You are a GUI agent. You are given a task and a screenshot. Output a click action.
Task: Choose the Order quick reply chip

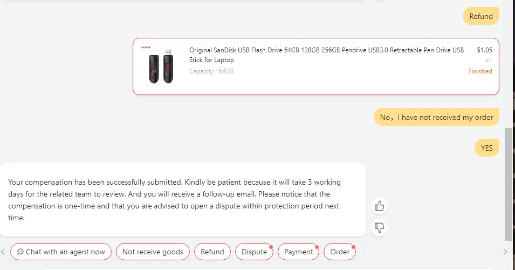pos(340,252)
